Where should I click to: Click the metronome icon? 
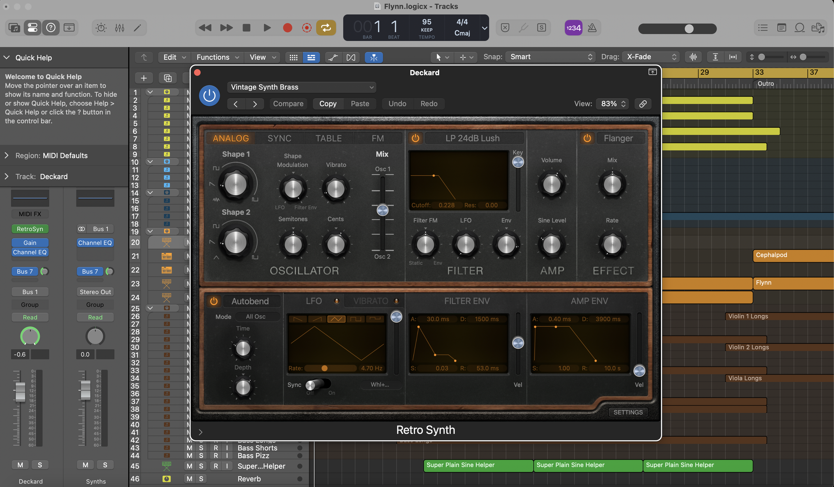tap(592, 28)
